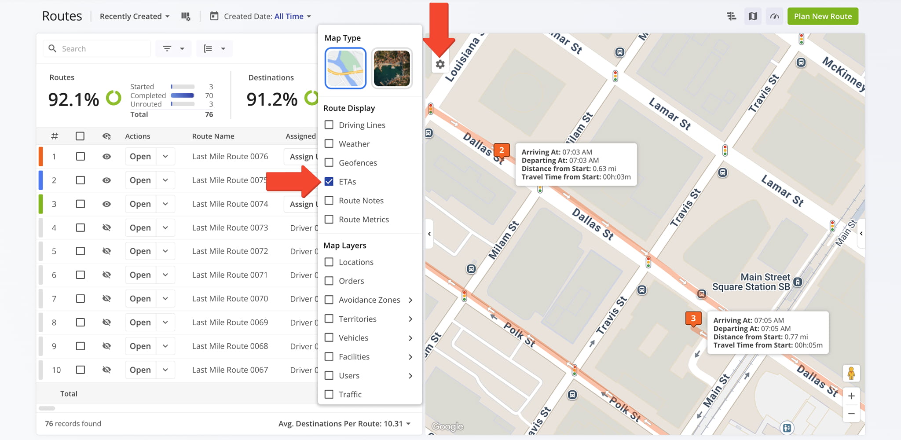Click the map settings gear icon

pos(440,64)
